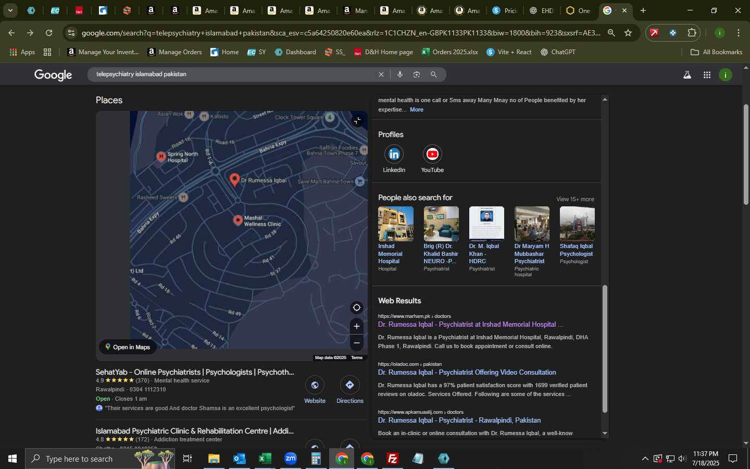Viewport: 750px width, 469px height.
Task: Click the page vertical scrollbar
Action: [746, 154]
